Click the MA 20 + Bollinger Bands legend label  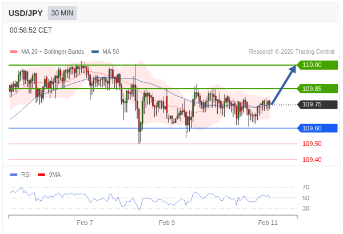click(x=53, y=51)
